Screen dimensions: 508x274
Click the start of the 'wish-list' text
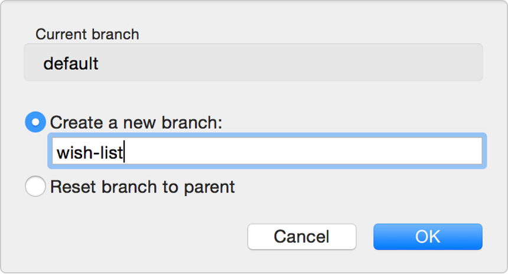point(57,153)
